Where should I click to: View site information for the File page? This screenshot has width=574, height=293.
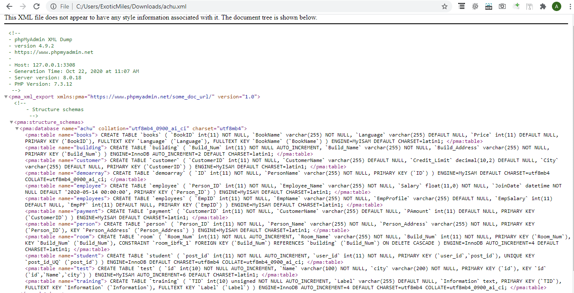coord(60,6)
